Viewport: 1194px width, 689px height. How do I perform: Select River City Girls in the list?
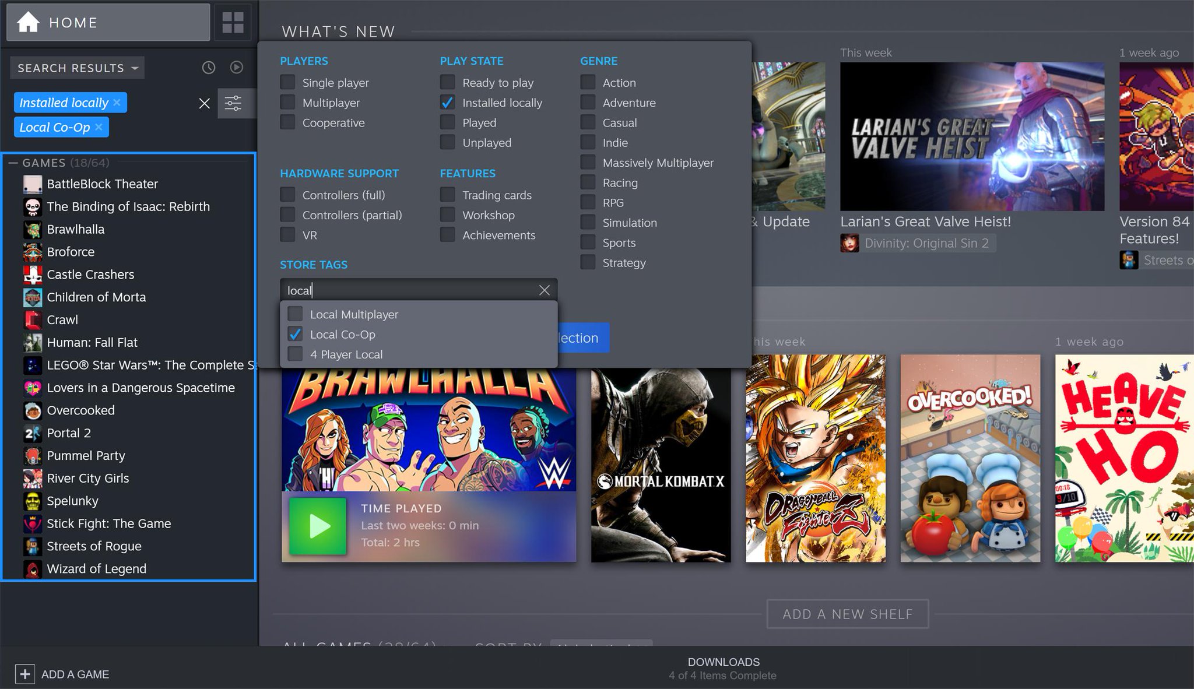[x=88, y=479]
